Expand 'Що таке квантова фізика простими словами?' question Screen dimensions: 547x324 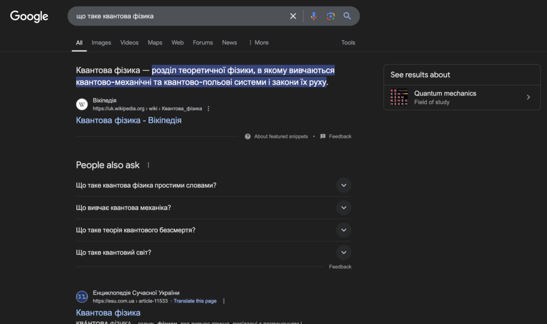pyautogui.click(x=343, y=185)
